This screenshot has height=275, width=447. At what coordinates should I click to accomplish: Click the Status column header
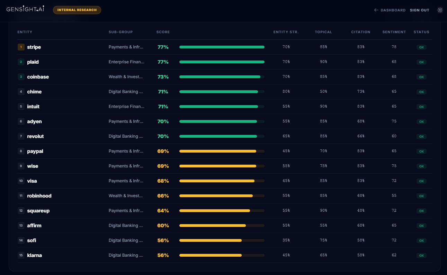pos(421,32)
